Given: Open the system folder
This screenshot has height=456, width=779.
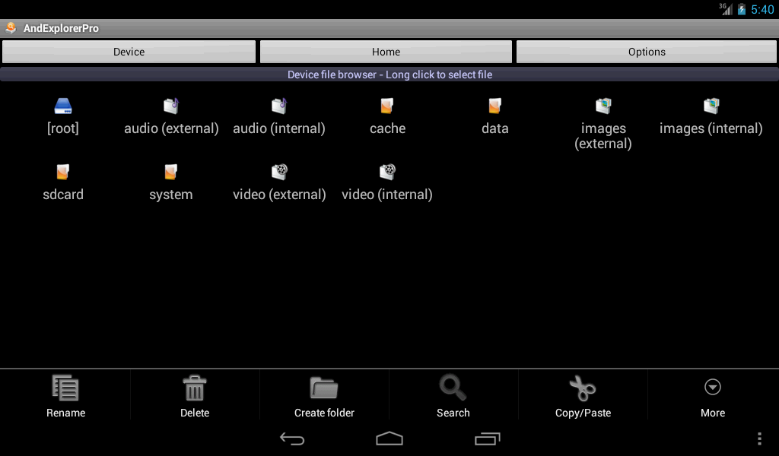Looking at the screenshot, I should pos(171,173).
